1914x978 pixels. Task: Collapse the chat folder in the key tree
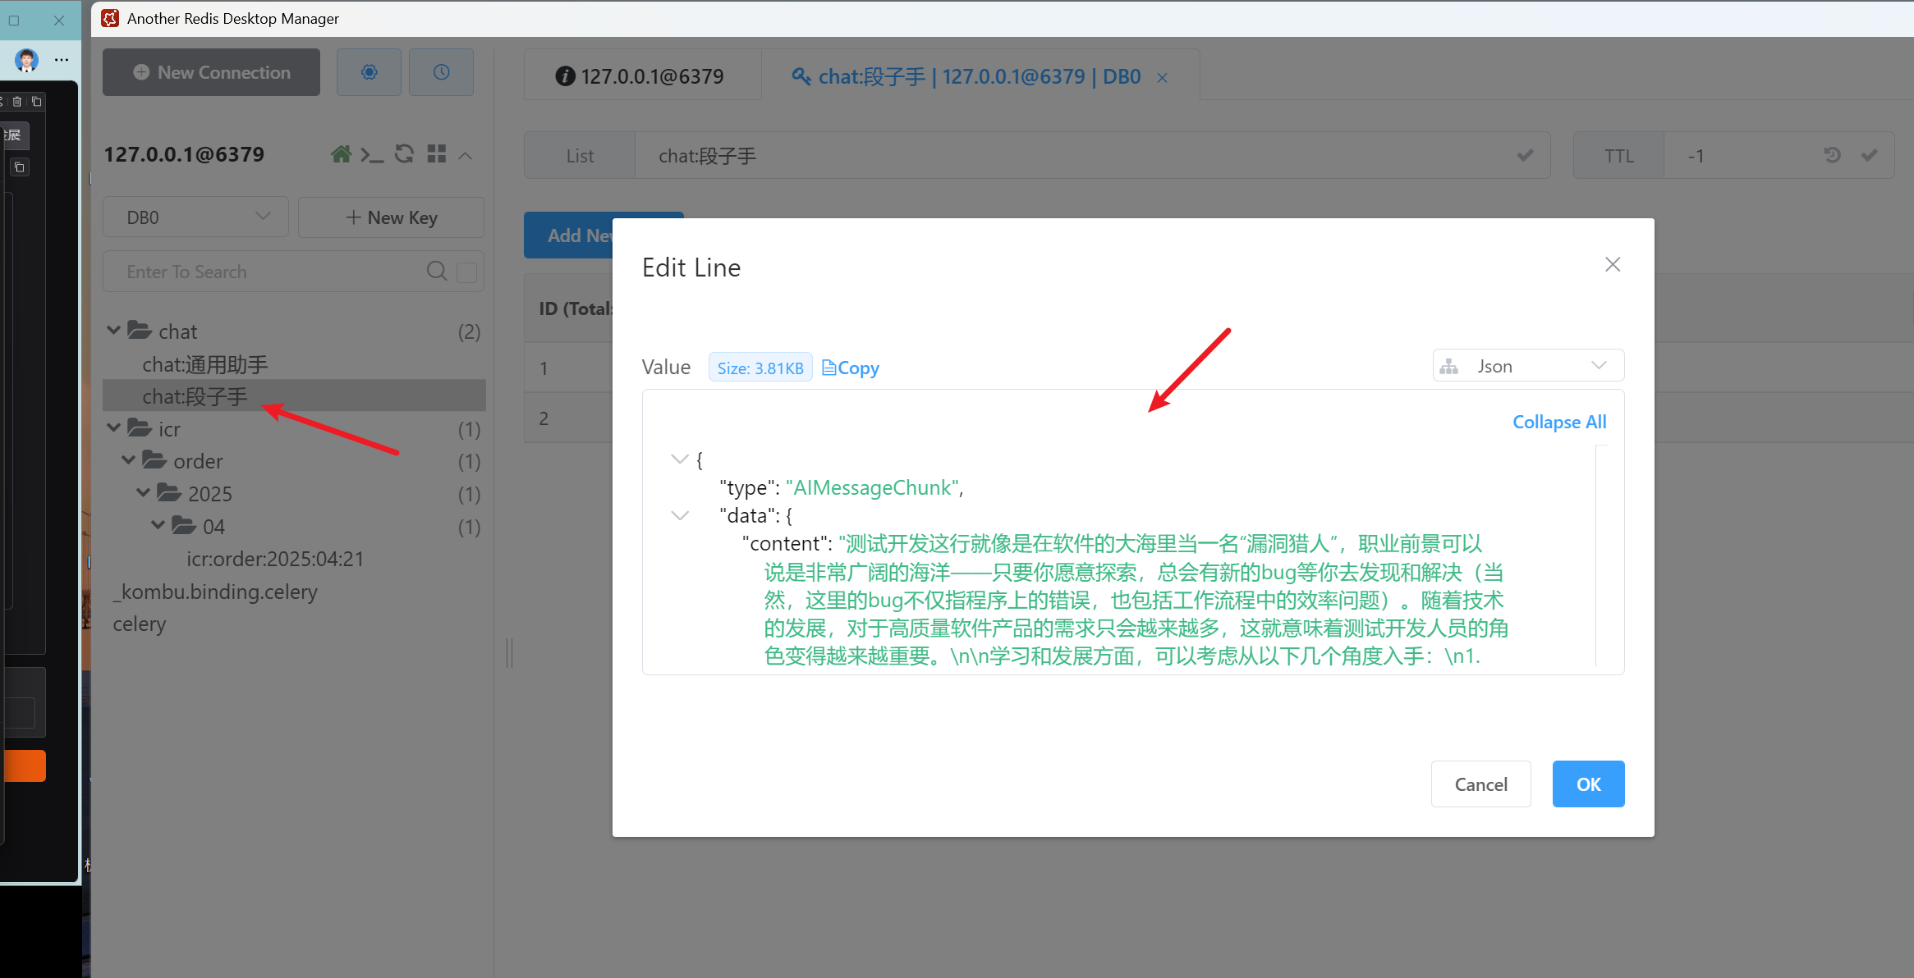pyautogui.click(x=113, y=330)
